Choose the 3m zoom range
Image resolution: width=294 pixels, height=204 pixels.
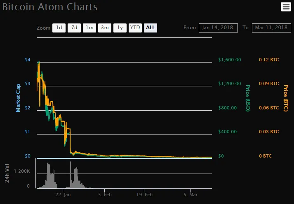[x=105, y=28]
